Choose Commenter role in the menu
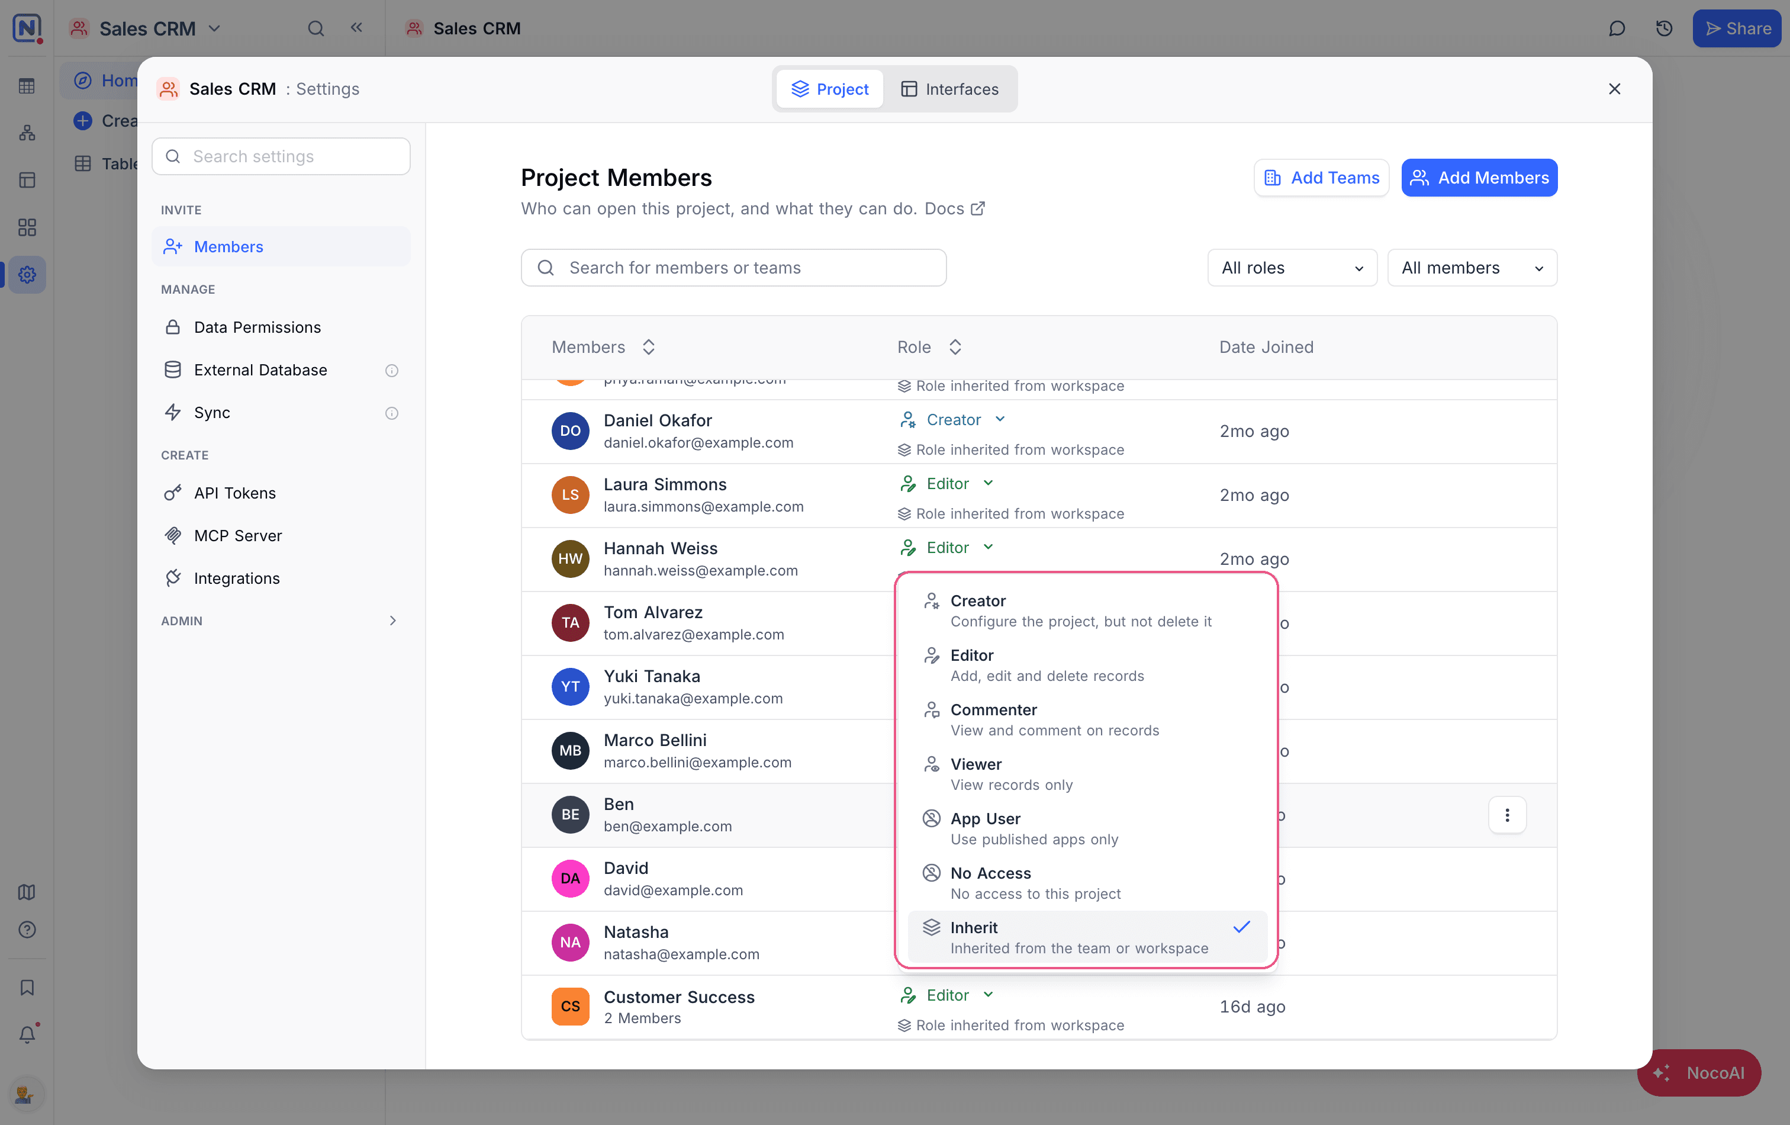The width and height of the screenshot is (1790, 1125). [x=1087, y=720]
